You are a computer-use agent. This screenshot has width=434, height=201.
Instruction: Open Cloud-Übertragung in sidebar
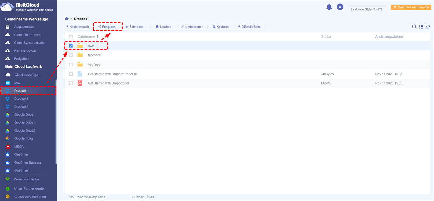tap(28, 35)
